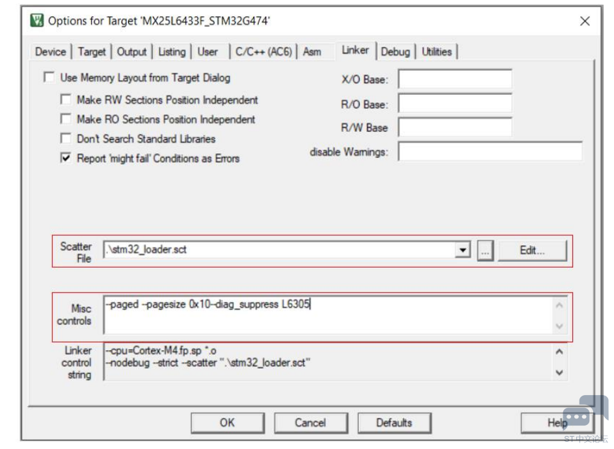The image size is (614, 449).
Task: Click the Cancel button
Action: (x=310, y=423)
